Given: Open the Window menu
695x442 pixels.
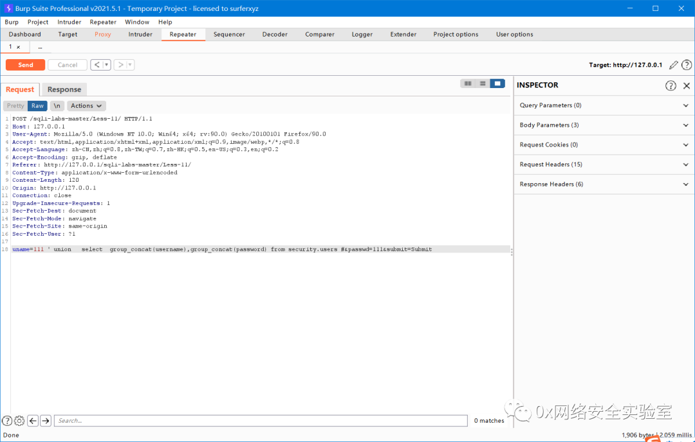Looking at the screenshot, I should tap(137, 22).
